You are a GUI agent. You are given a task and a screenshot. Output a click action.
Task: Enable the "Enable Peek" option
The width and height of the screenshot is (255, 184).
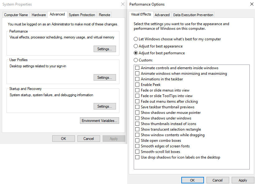[x=137, y=84]
